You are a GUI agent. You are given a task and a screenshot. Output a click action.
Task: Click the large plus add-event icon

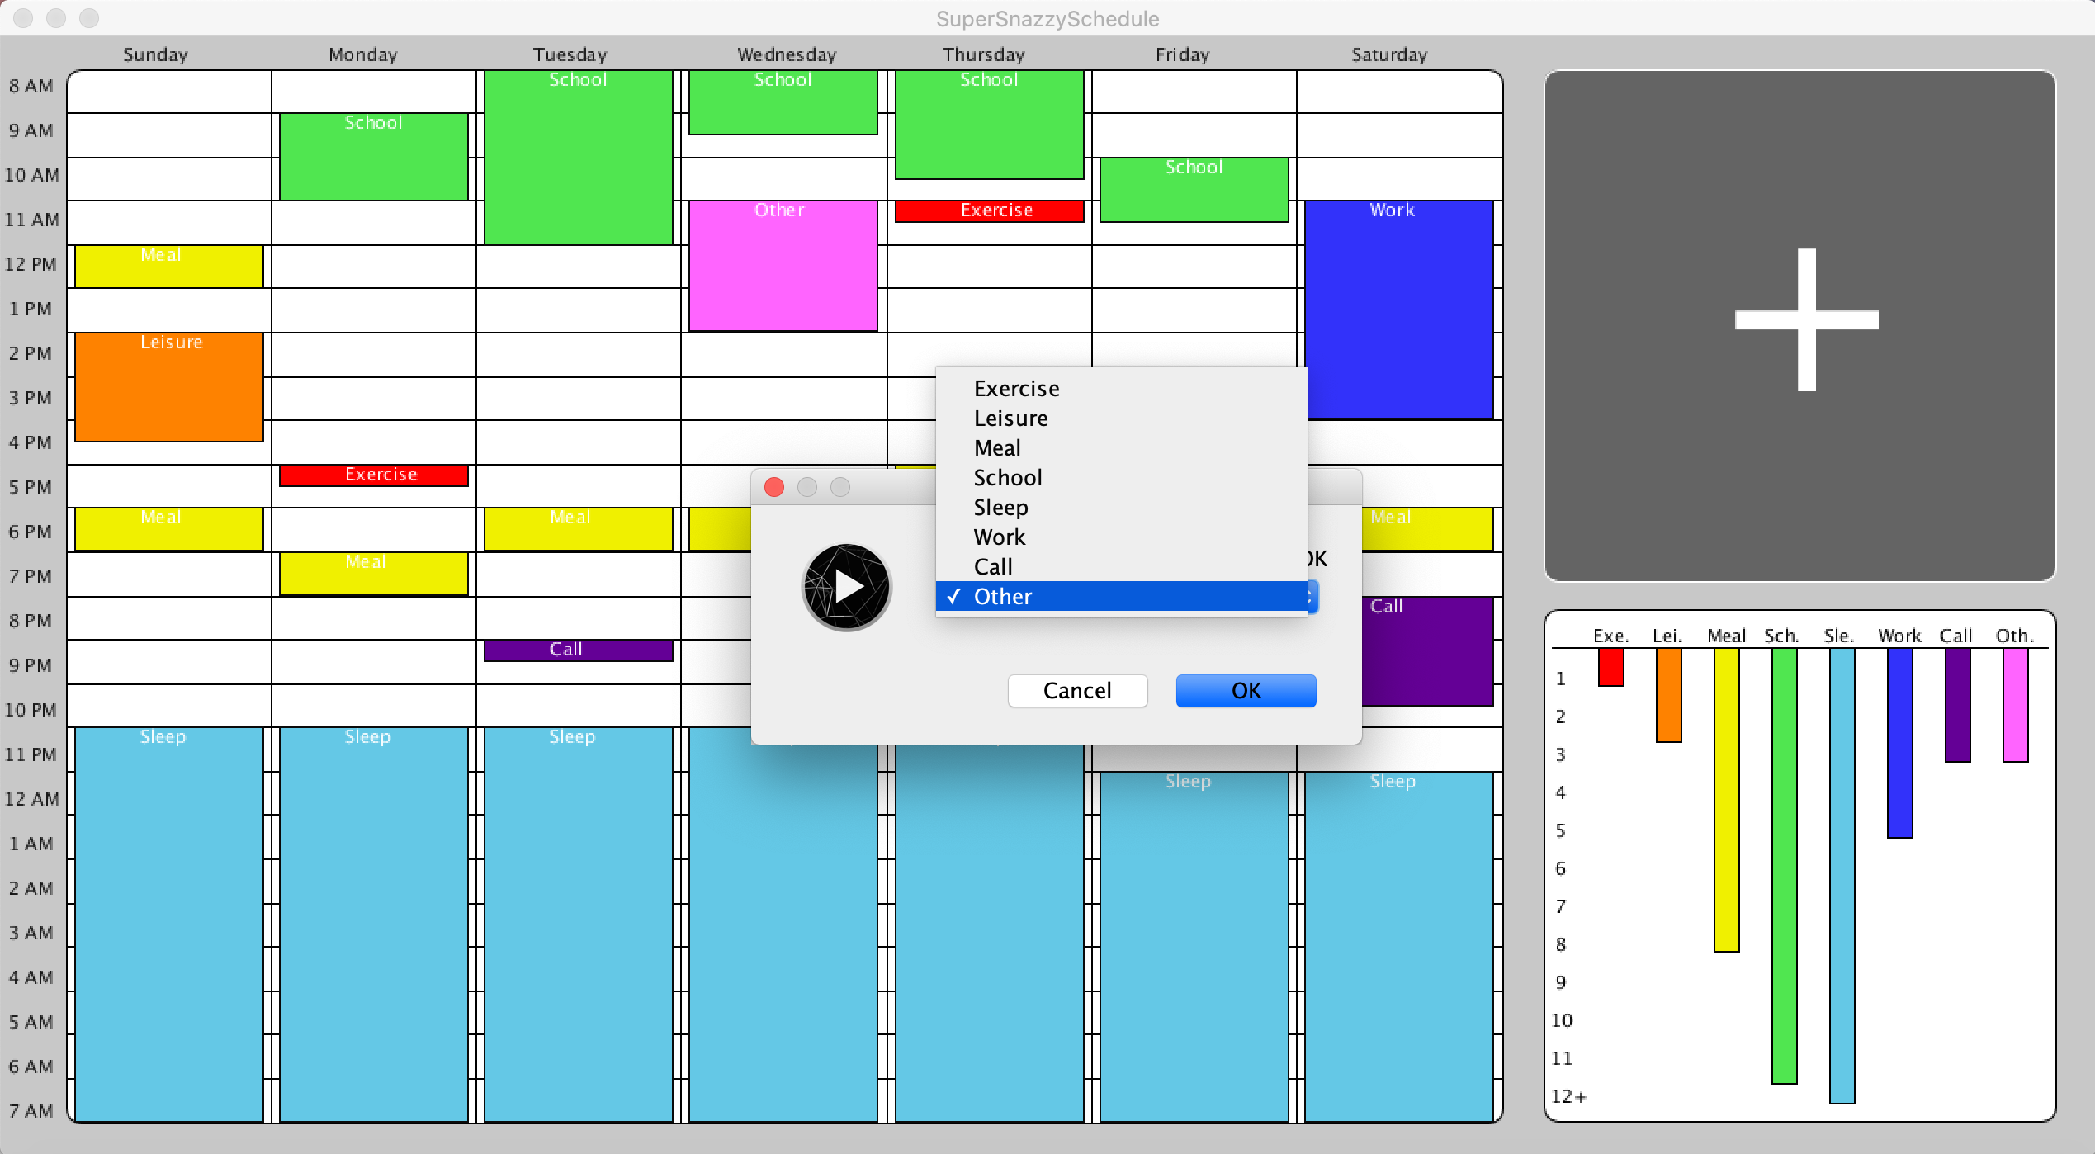(x=1806, y=320)
